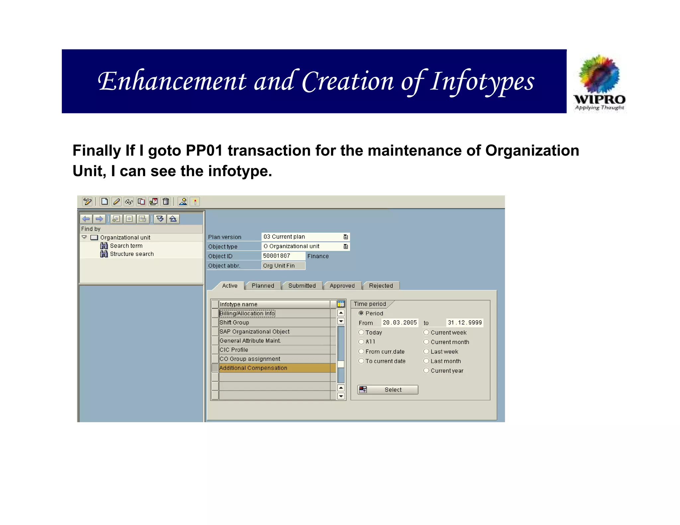Open the Object type dropdown list

pyautogui.click(x=346, y=246)
